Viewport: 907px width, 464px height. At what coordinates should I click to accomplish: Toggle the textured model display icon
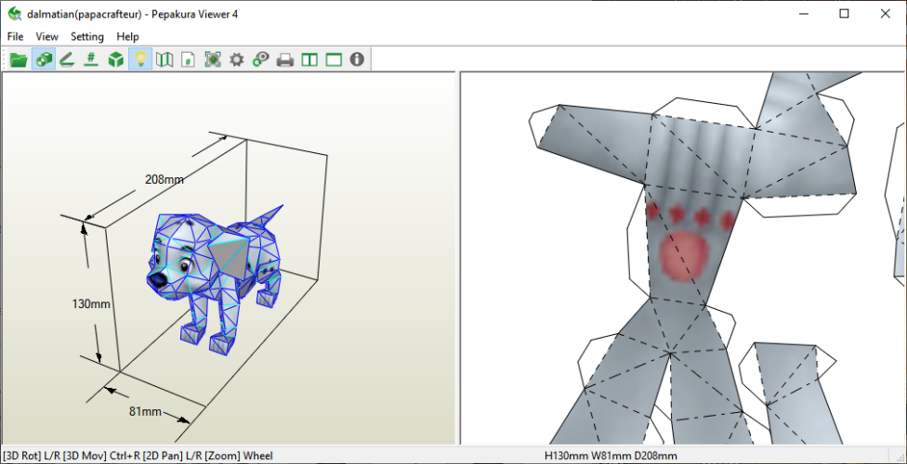[x=43, y=59]
